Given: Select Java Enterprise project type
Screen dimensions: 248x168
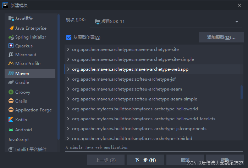Looking at the screenshot, I should [x=30, y=28].
